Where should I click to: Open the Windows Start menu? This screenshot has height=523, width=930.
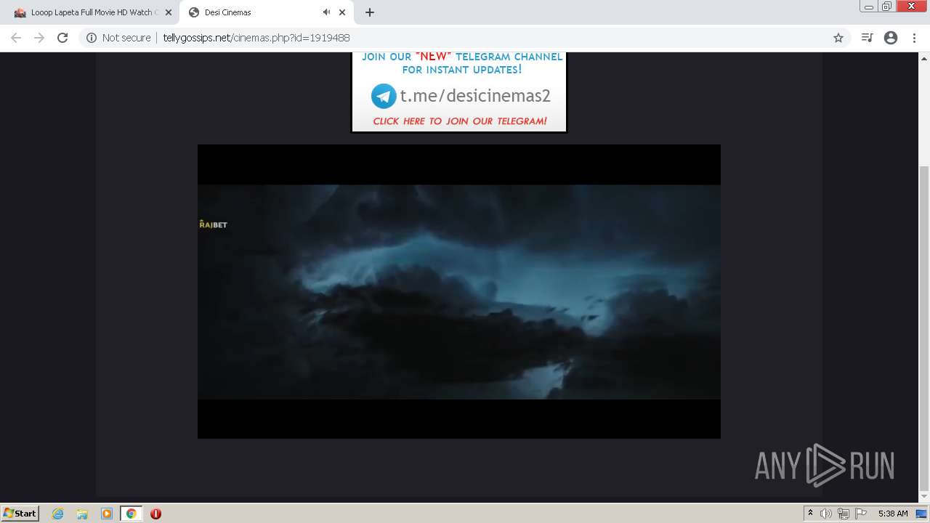(x=20, y=513)
